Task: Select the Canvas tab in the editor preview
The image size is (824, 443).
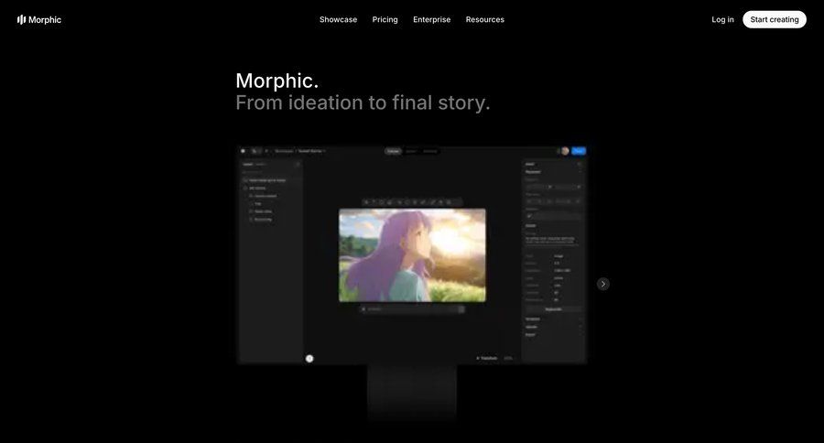Action: (393, 151)
